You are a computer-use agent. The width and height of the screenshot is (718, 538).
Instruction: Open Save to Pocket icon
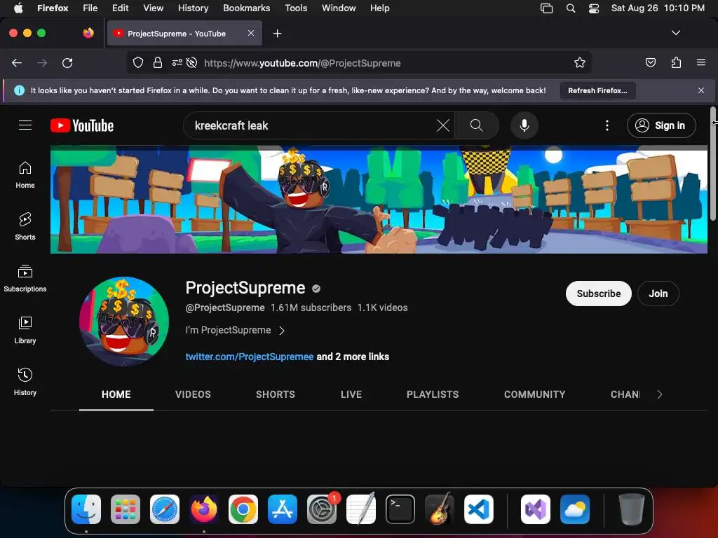coord(651,63)
